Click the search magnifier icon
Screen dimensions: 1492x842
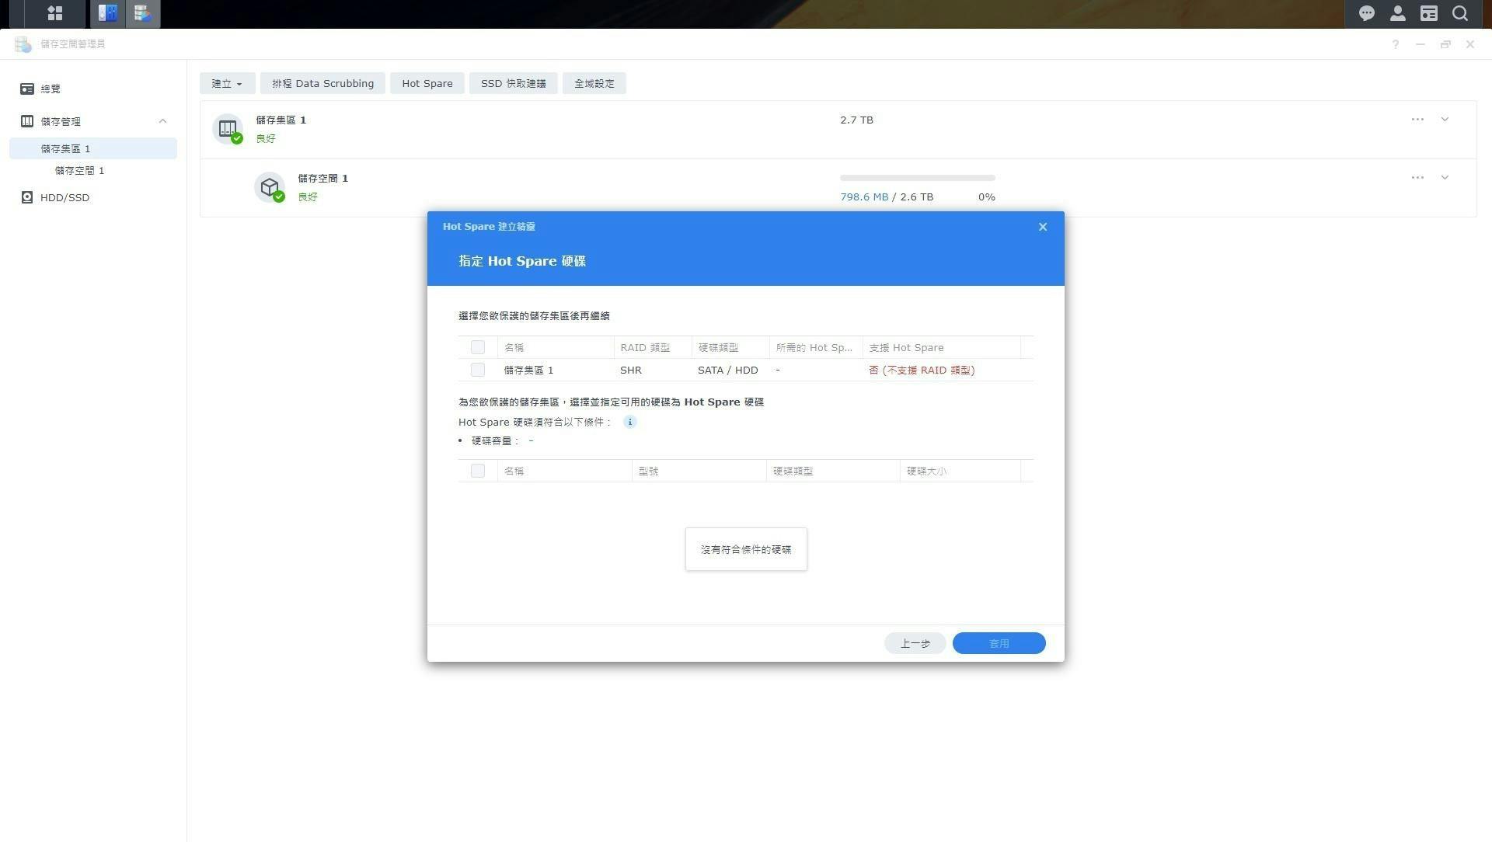pos(1460,13)
